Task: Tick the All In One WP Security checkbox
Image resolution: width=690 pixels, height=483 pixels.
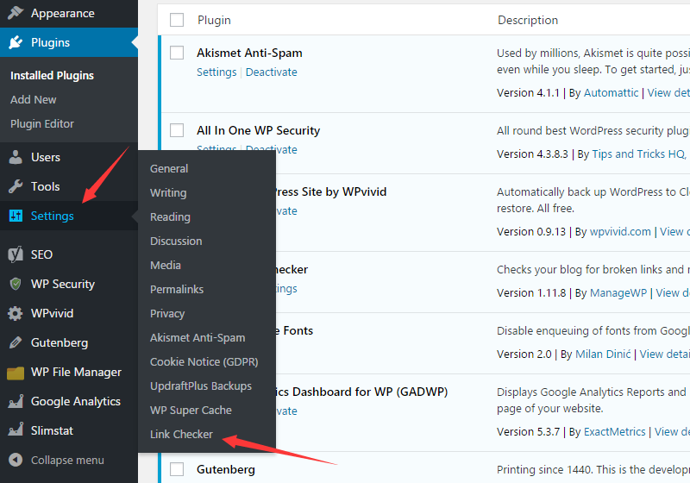Action: (x=177, y=130)
